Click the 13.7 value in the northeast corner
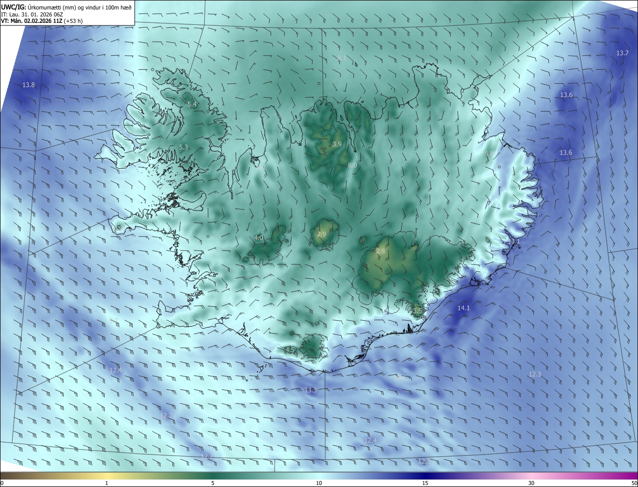The height and width of the screenshot is (487, 638). pyautogui.click(x=623, y=53)
